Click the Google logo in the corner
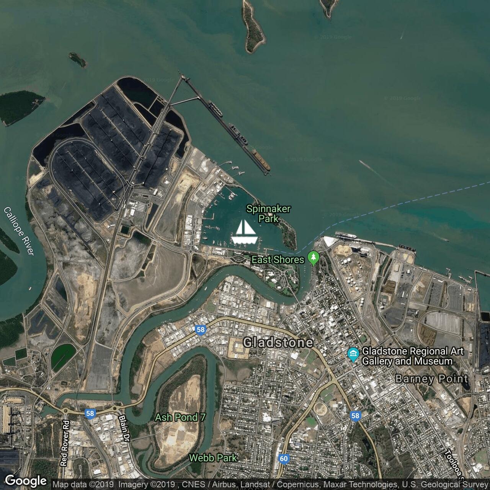The height and width of the screenshot is (490, 490). 26,481
